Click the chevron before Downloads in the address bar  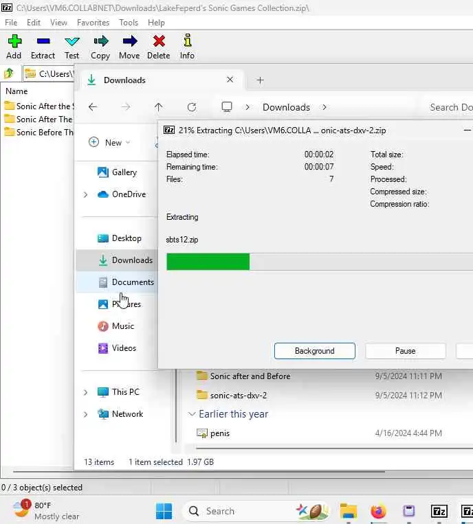pyautogui.click(x=247, y=107)
